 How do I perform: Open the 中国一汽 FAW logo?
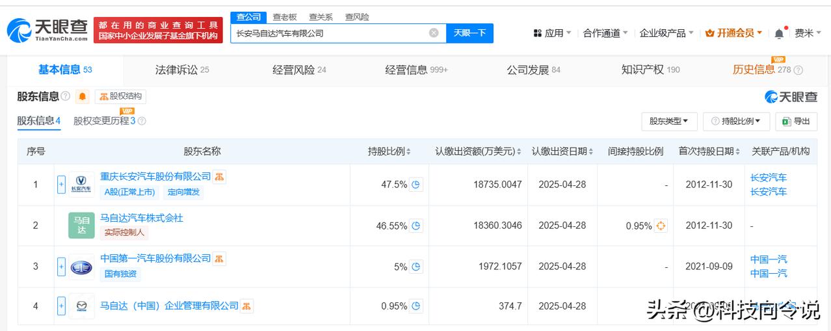click(x=81, y=267)
